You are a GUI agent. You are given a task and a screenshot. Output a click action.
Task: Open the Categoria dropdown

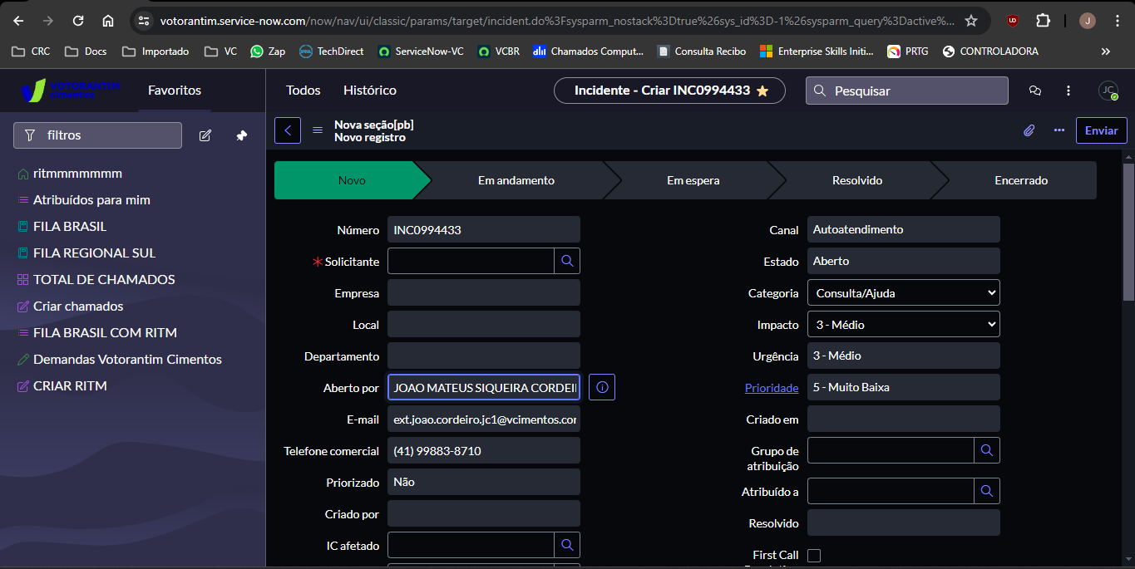(x=903, y=292)
